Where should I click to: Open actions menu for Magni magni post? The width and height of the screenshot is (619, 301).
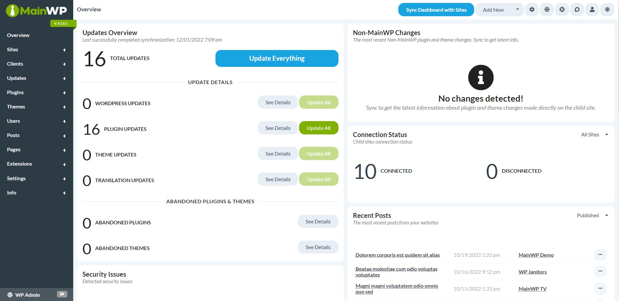tap(600, 289)
